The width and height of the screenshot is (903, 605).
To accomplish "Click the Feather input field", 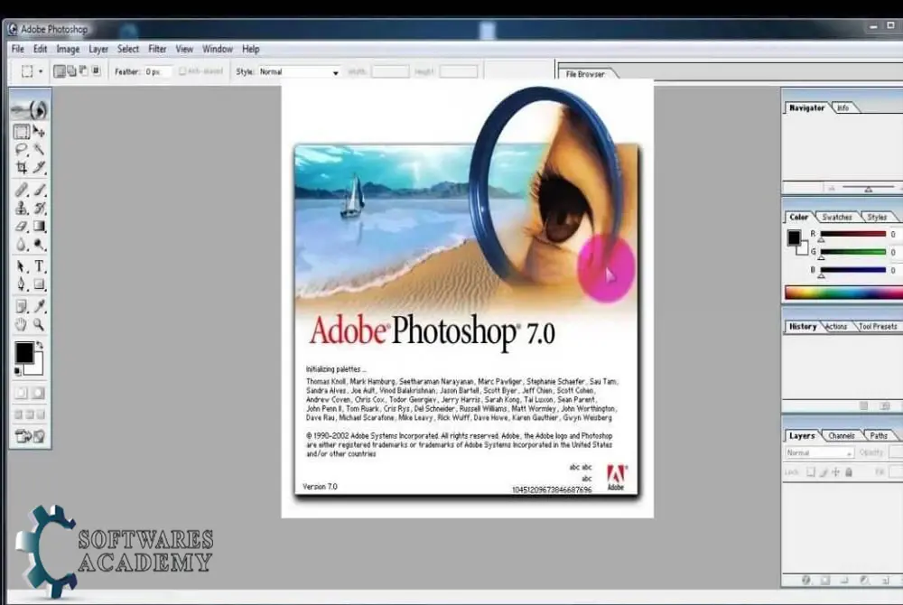I will coord(156,72).
